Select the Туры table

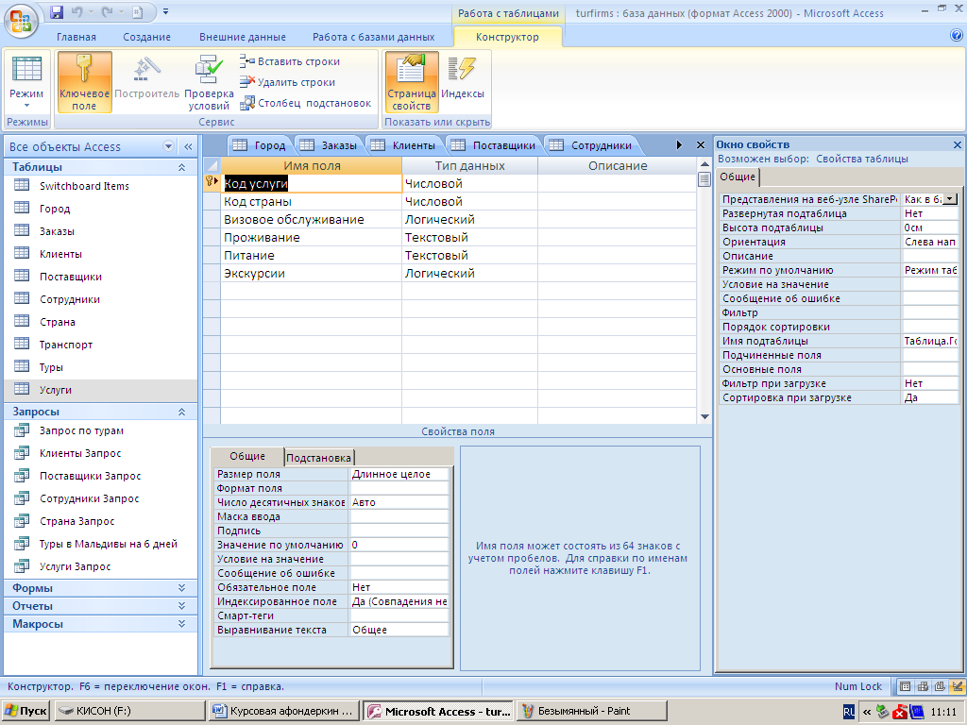click(x=100, y=367)
